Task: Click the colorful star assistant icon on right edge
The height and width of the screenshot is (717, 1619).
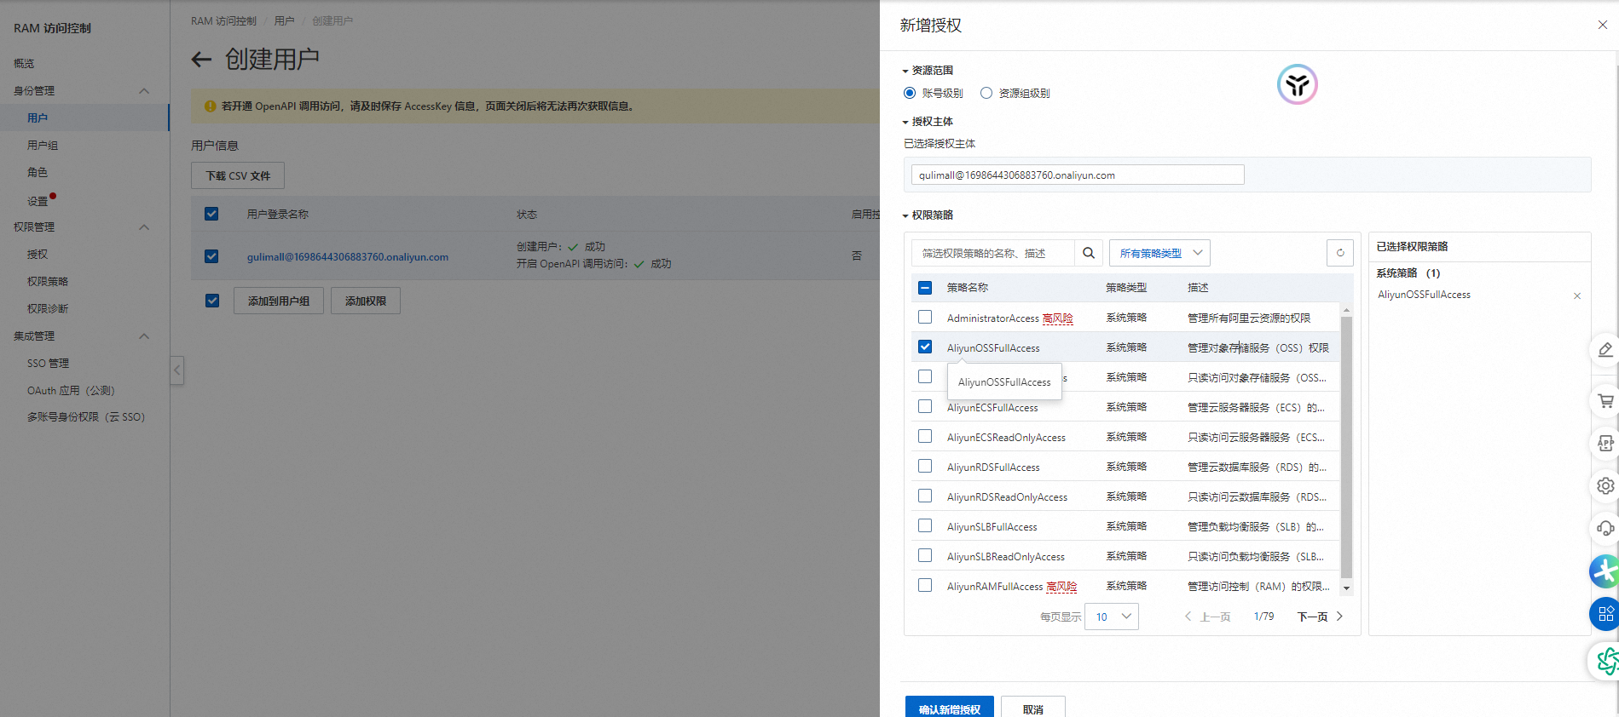Action: [x=1605, y=571]
